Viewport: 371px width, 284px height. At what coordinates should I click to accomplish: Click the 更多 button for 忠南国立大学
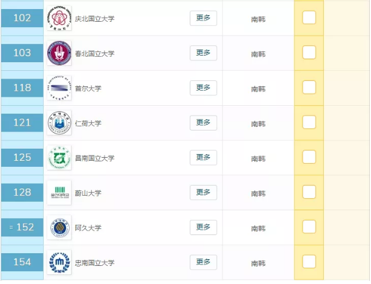click(x=203, y=262)
